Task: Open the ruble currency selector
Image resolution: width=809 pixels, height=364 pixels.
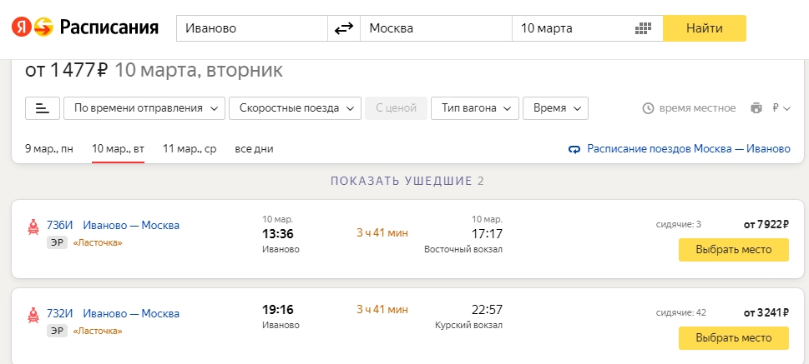Action: coord(781,108)
